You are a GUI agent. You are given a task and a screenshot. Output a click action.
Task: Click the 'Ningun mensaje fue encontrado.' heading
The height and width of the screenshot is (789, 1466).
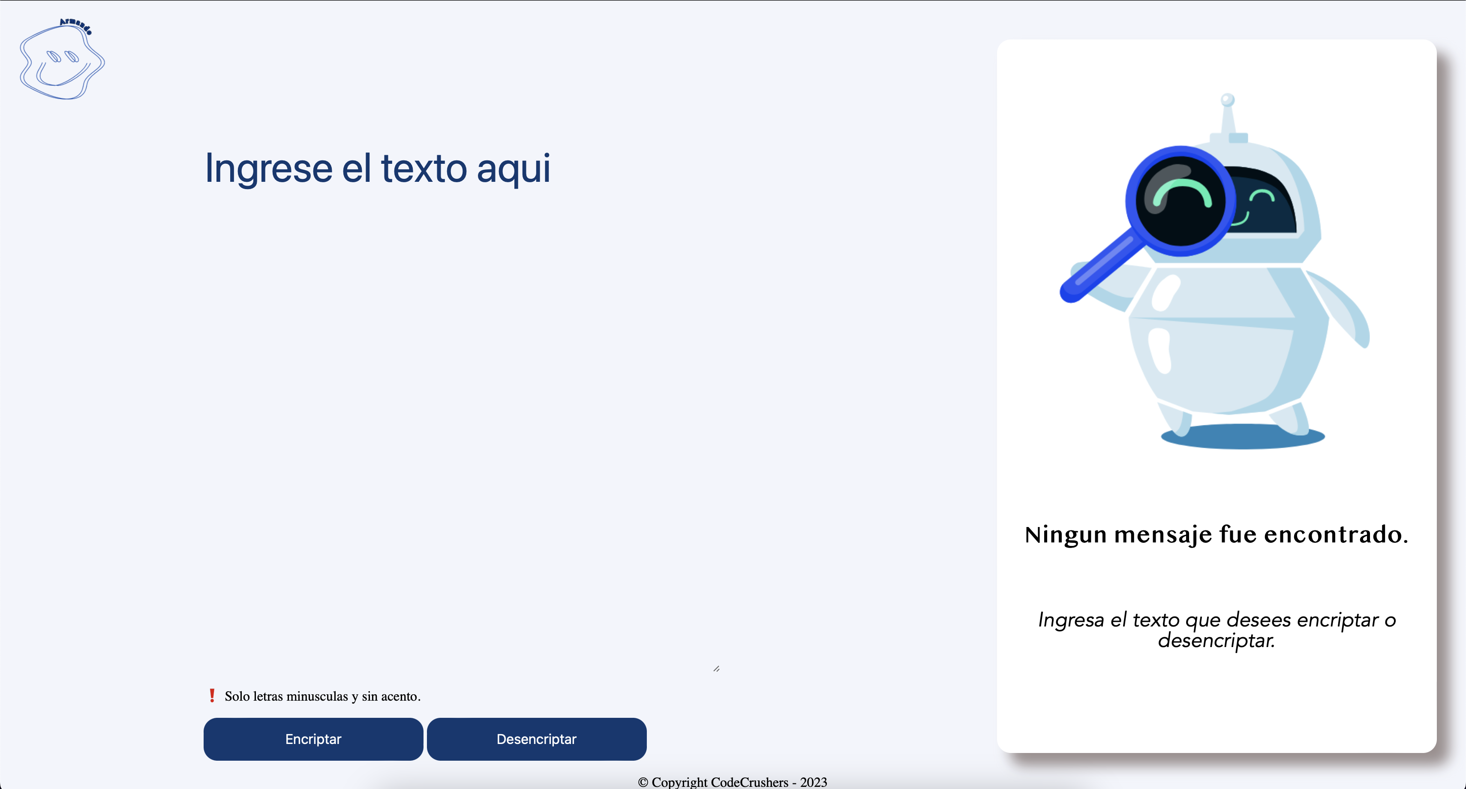pos(1216,535)
